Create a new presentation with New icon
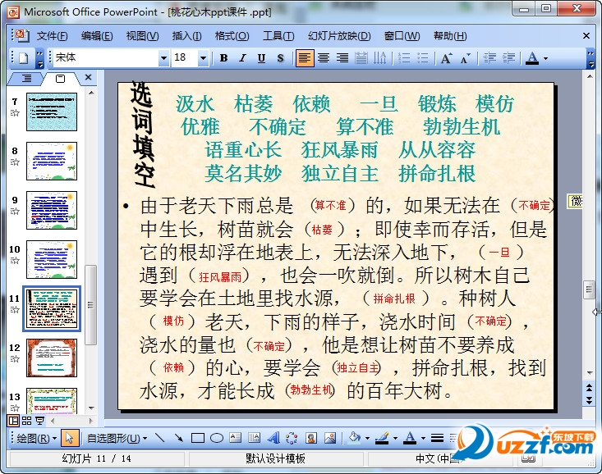 [24, 58]
